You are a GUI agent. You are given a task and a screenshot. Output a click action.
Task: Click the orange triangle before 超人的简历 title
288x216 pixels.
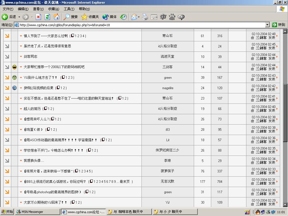tap(21, 109)
